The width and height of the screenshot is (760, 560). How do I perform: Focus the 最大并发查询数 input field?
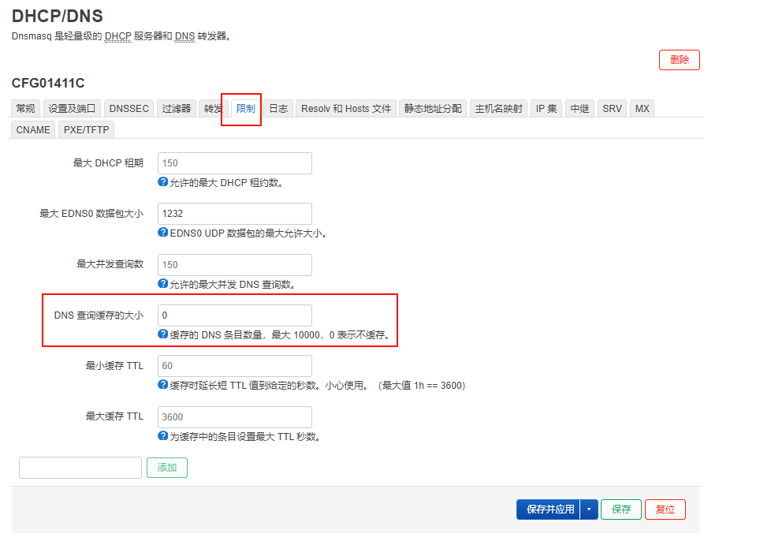tap(235, 265)
